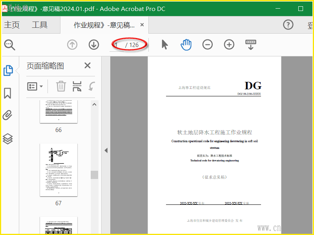Viewport: 314px width, 235px height.
Task: Activate the hand pan tool
Action: tap(186, 45)
